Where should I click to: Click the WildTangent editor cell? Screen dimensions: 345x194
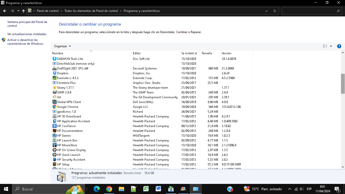point(141,135)
